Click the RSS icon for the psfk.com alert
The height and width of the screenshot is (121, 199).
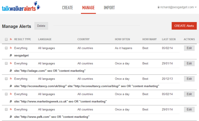(11, 109)
